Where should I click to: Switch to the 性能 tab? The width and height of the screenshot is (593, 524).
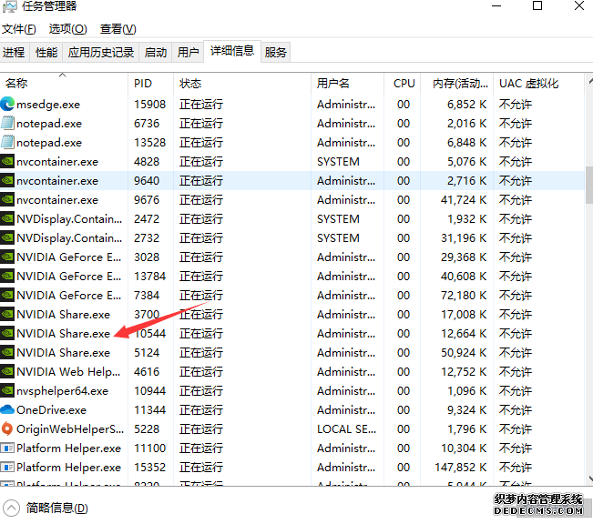[46, 52]
